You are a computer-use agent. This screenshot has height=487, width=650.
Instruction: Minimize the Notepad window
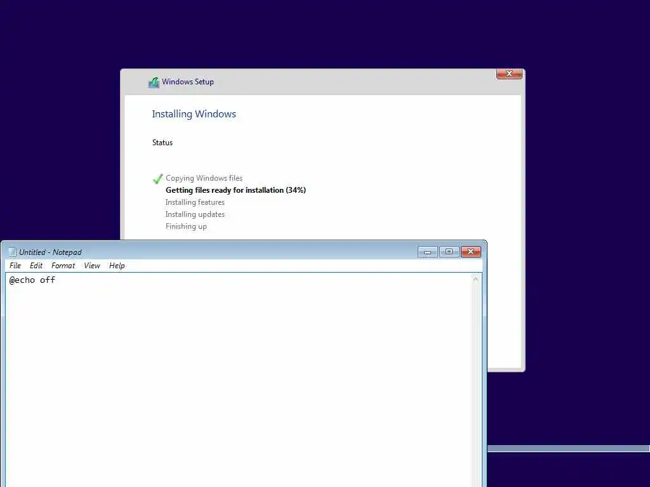(x=428, y=251)
